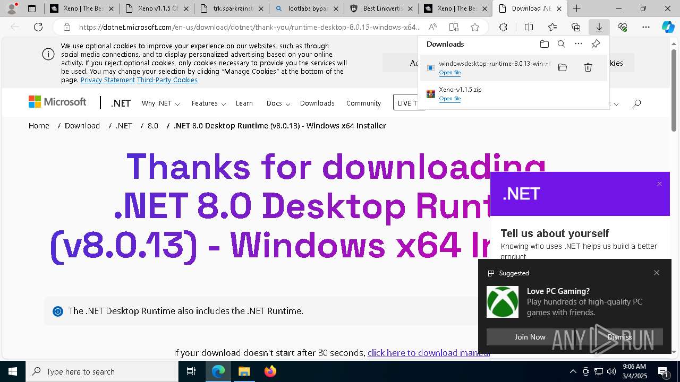Click the taskbar search box
The width and height of the screenshot is (680, 382).
(x=102, y=371)
